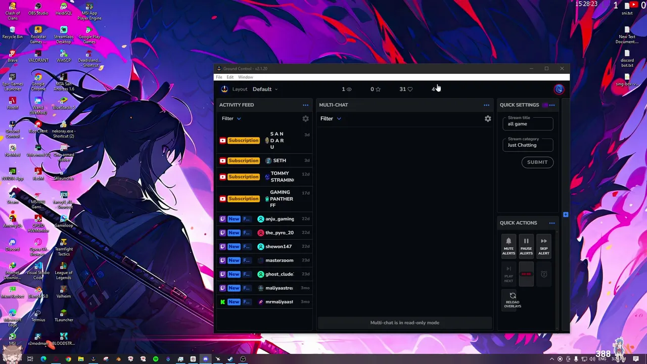
Task: Select the Ground Control desktop shortcut
Action: 13,130
